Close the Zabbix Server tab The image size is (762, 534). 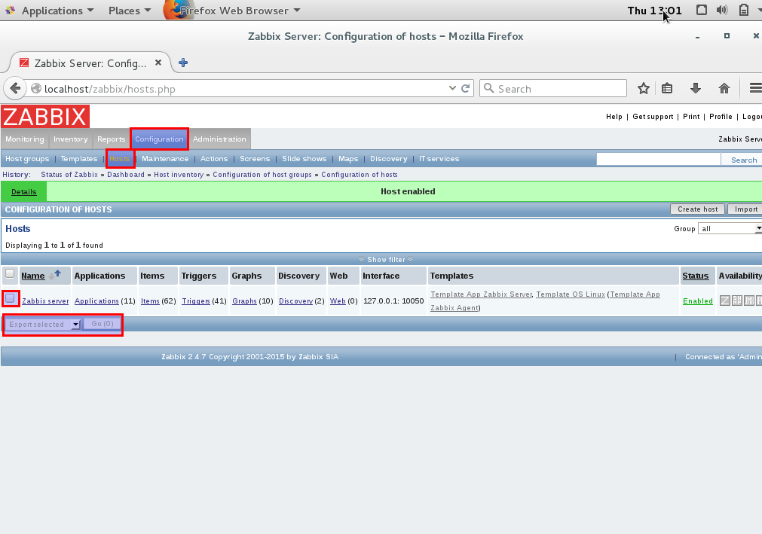(158, 63)
